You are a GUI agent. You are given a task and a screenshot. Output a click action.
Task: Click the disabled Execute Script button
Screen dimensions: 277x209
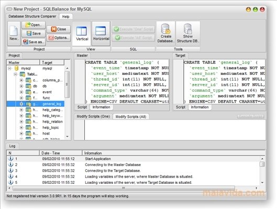251,116
